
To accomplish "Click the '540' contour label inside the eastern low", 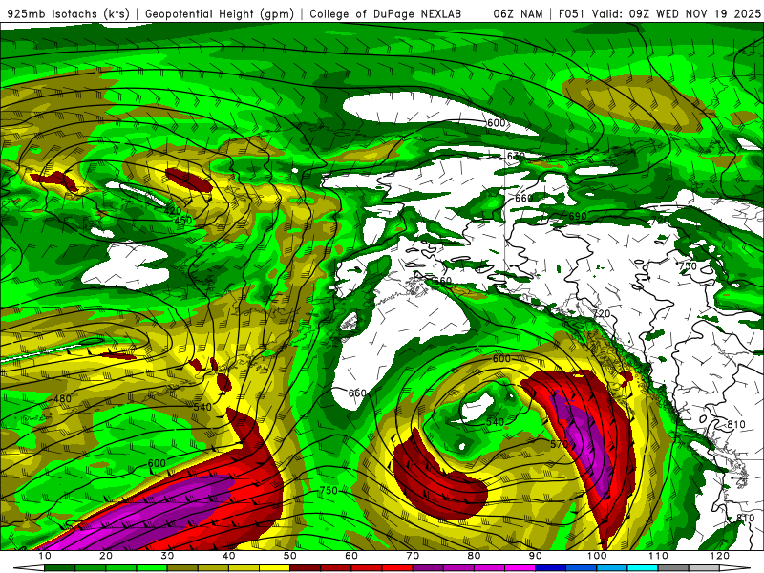I will [495, 422].
